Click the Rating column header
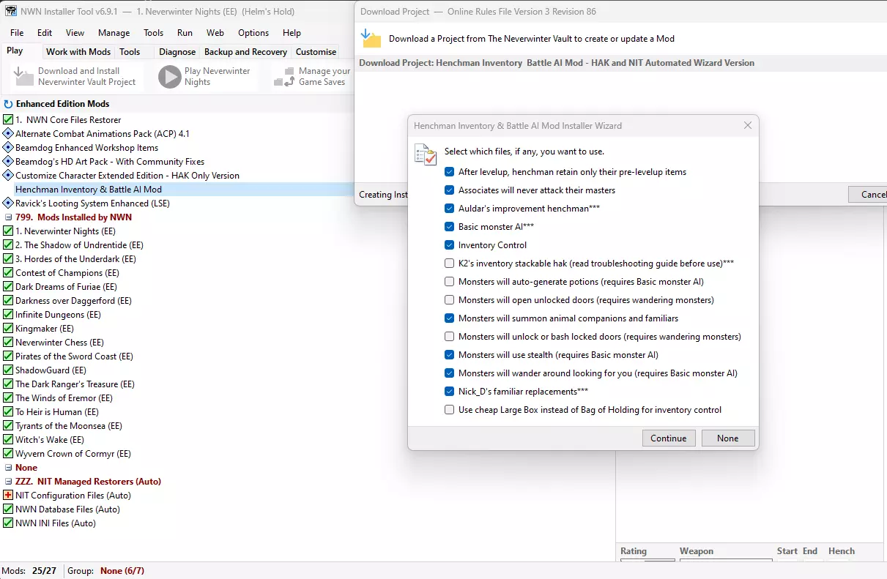Screen dimensions: 887x579 point(634,551)
